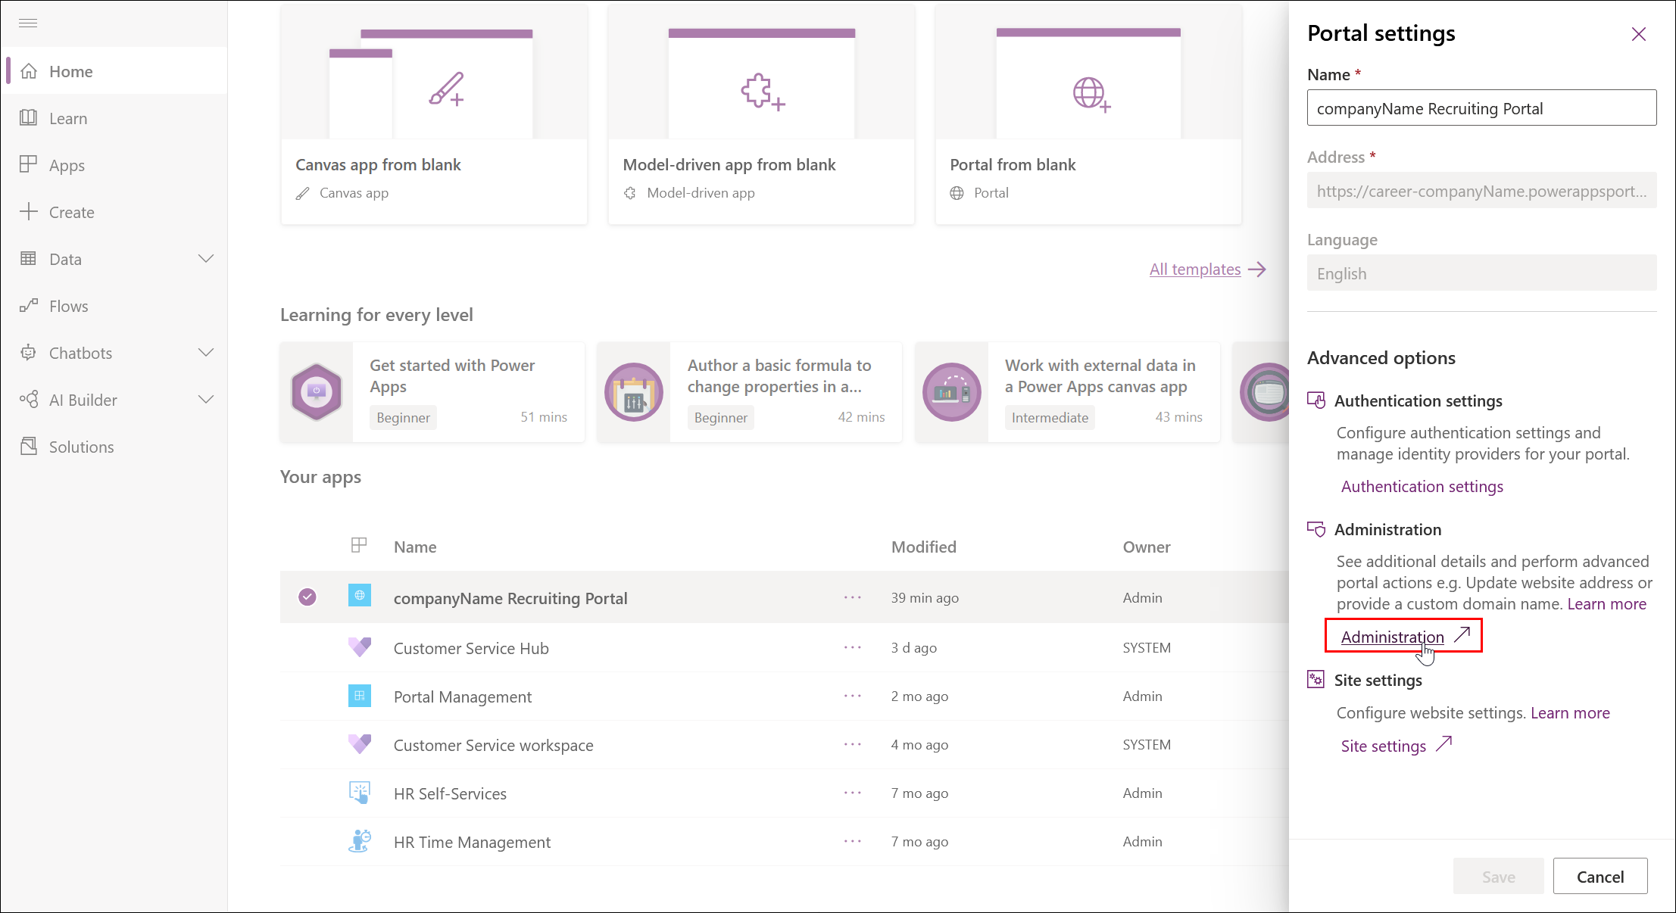Viewport: 1676px width, 913px height.
Task: Click the Customer Service workspace heart icon
Action: pyautogui.click(x=360, y=744)
